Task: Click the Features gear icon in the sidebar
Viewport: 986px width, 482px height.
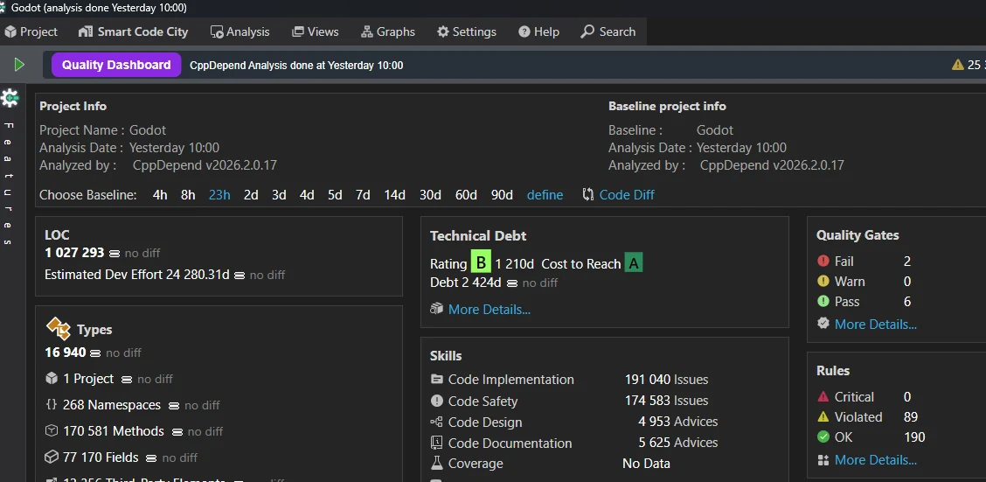Action: [x=10, y=97]
